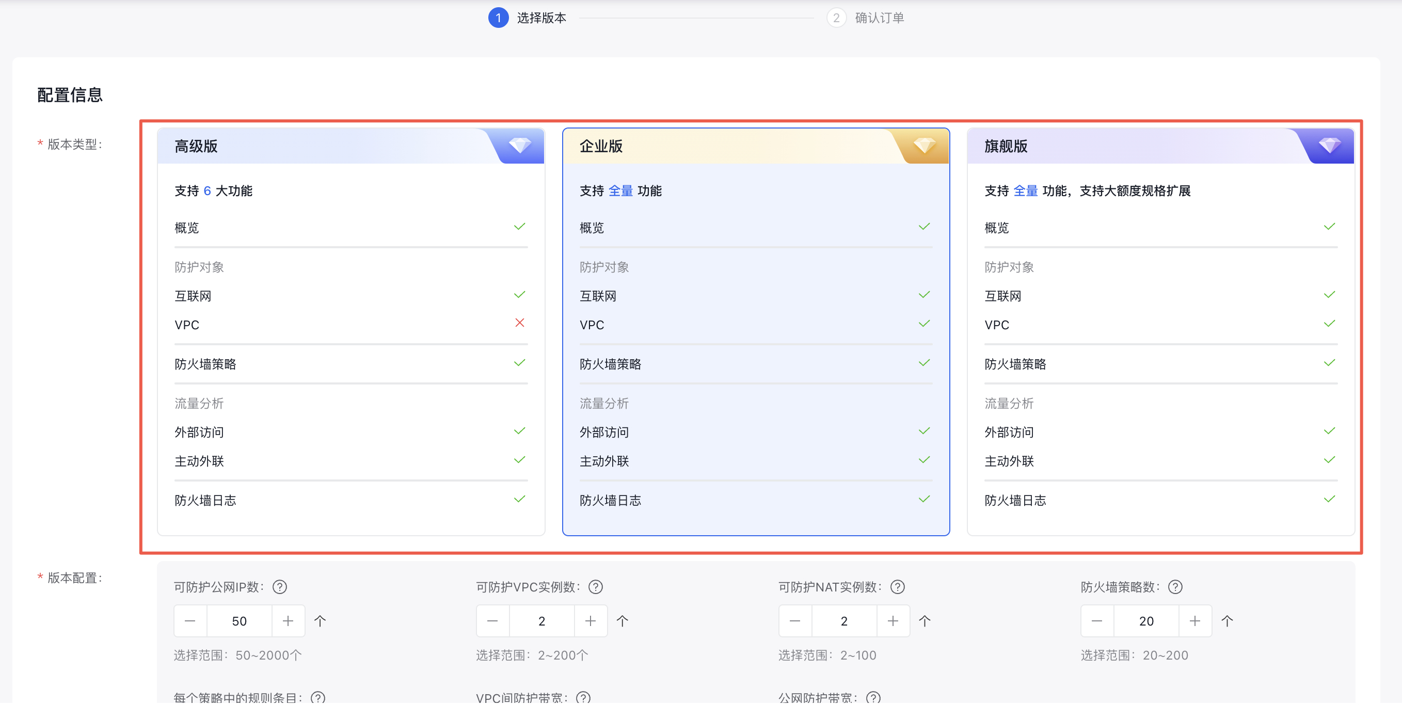
Task: Increase public IP count with plus button
Action: pyautogui.click(x=288, y=621)
